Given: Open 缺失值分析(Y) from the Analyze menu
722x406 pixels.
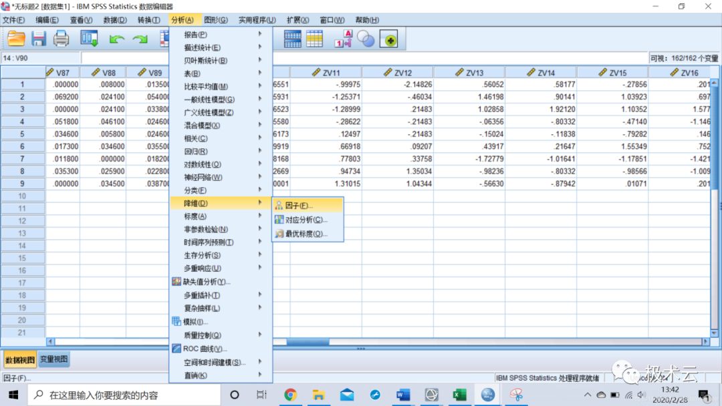Looking at the screenshot, I should [221, 281].
